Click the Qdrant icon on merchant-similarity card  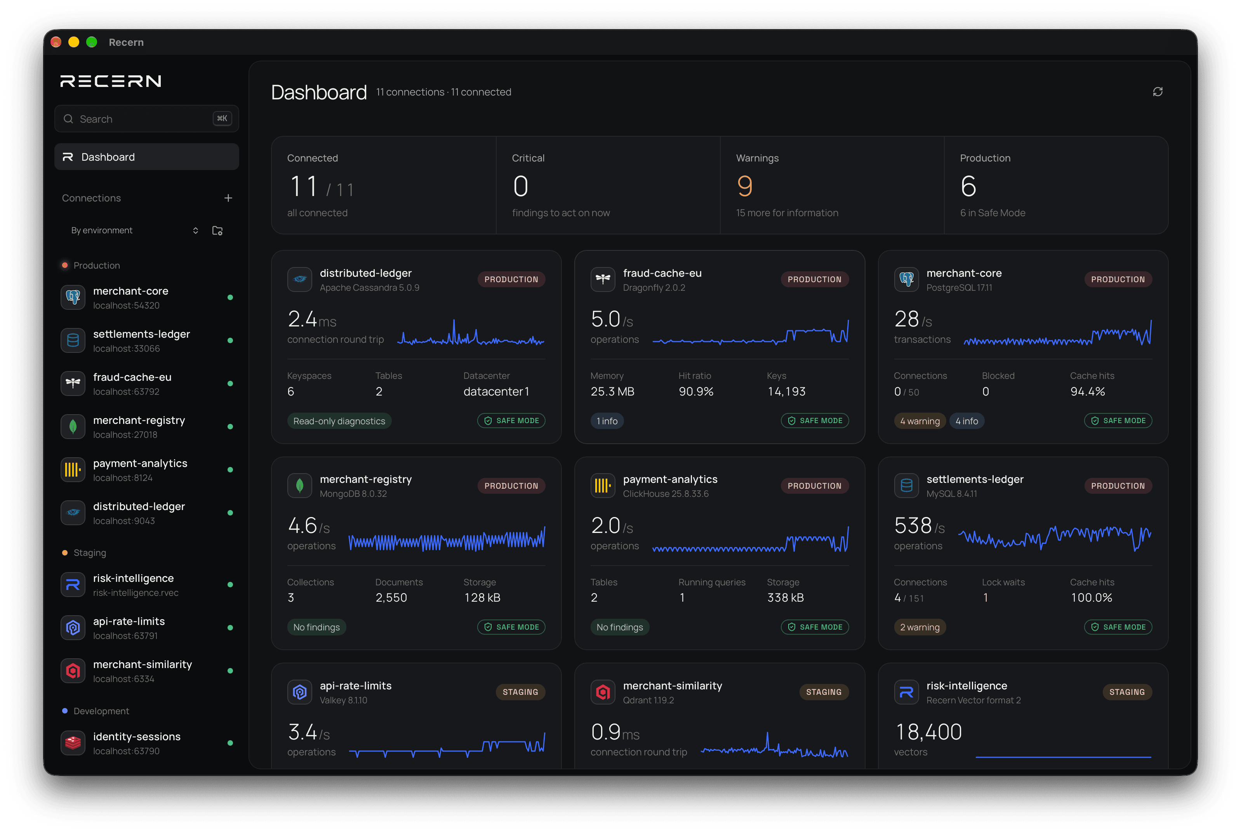[603, 692]
